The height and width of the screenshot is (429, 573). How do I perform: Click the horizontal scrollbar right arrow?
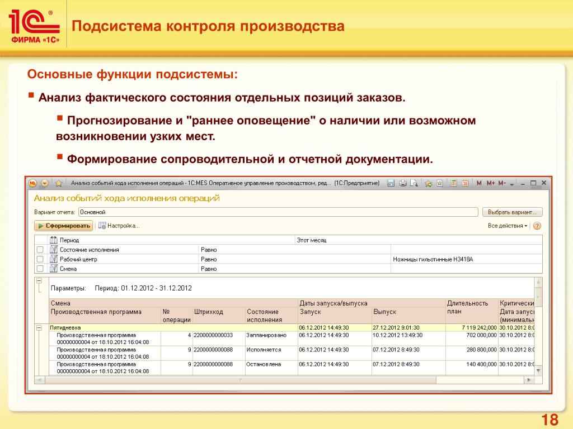[529, 380]
